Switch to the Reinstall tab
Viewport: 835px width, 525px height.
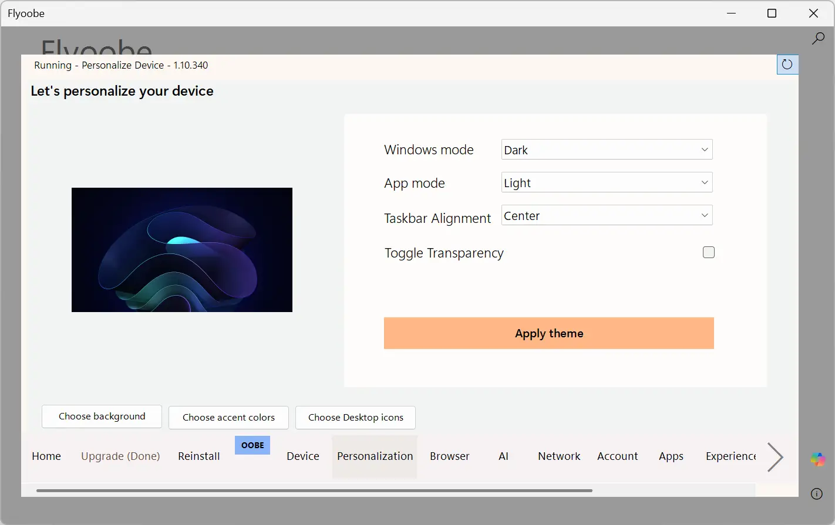pos(199,456)
